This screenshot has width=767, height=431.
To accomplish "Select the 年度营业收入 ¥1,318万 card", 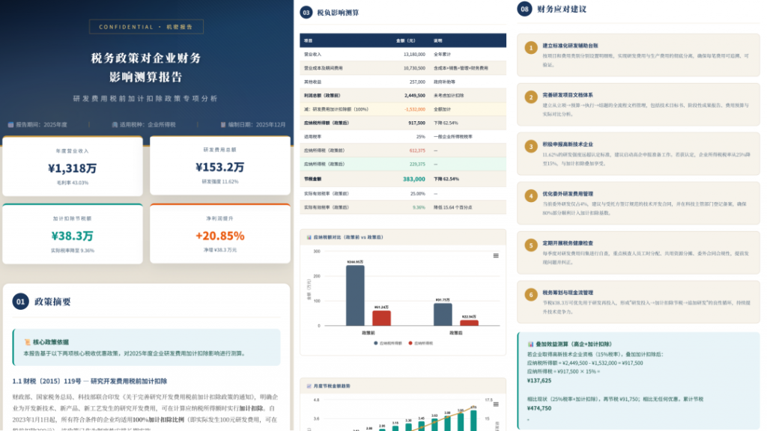I will coord(73,166).
